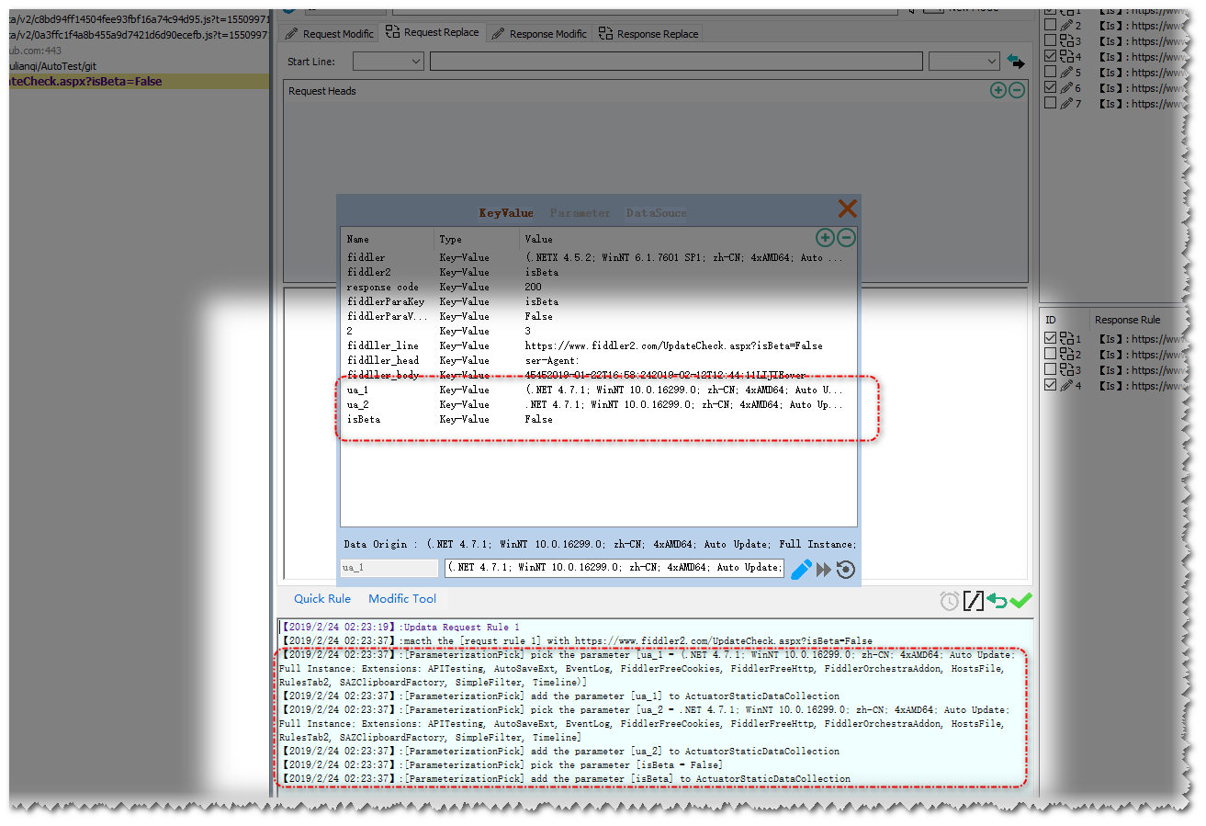Select the fiddller_head row
Viewport: 1206px width, 826px height.
[598, 360]
